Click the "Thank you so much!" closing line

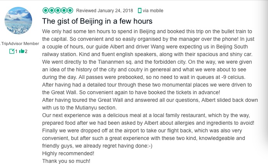click(x=66, y=161)
